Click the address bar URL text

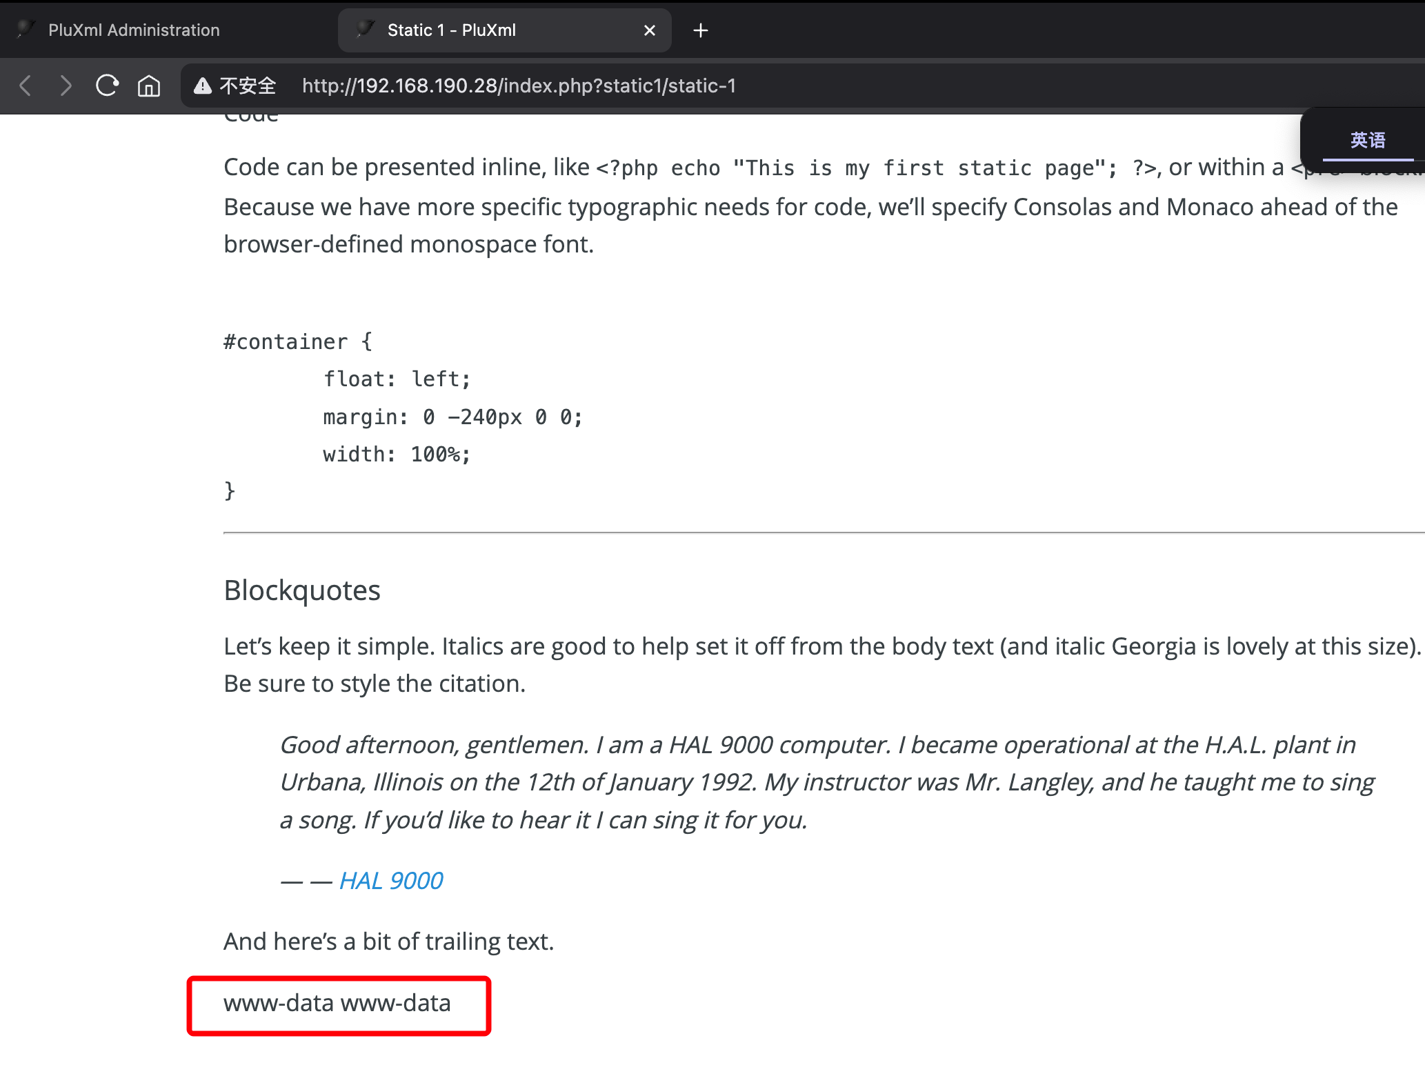pyautogui.click(x=519, y=86)
